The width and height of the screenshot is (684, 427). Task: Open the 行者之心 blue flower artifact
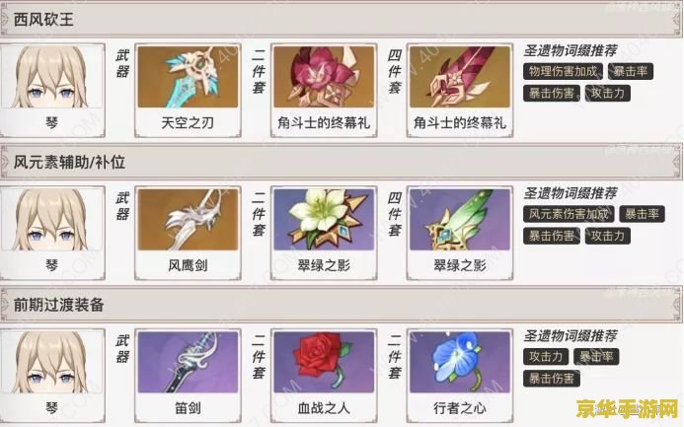(x=459, y=362)
